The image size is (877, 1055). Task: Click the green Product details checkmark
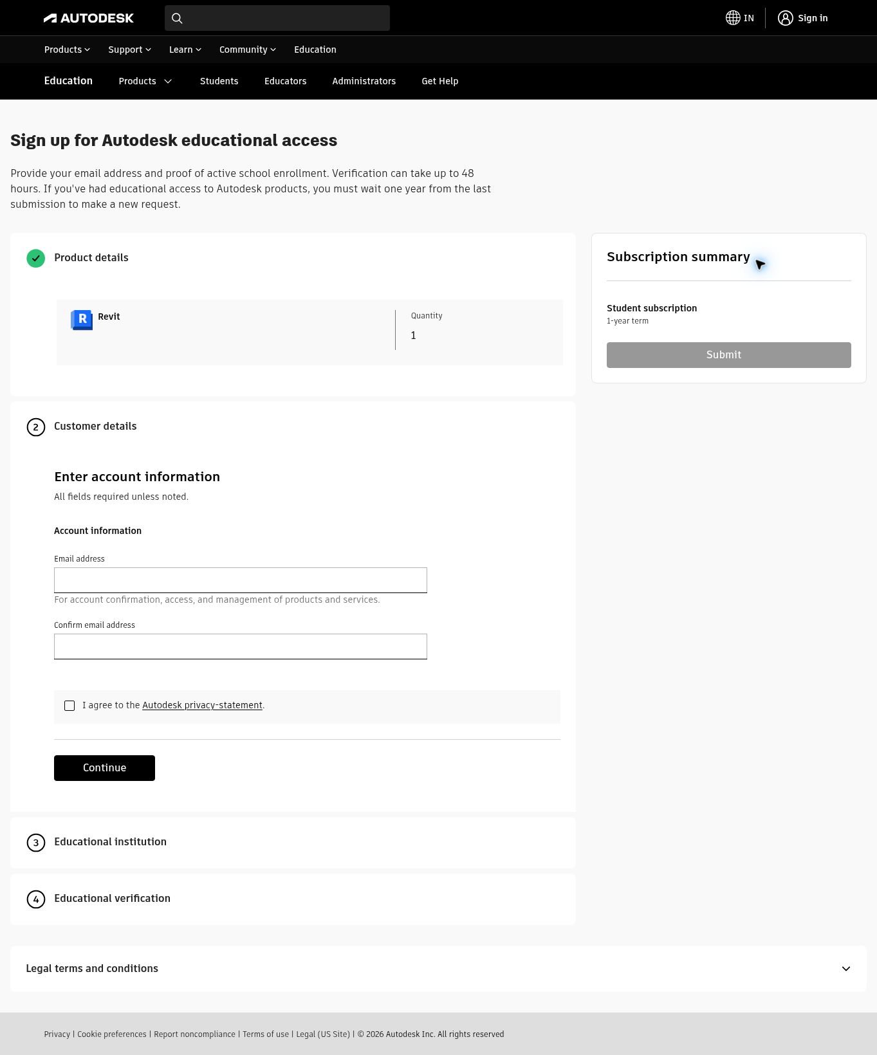(36, 258)
